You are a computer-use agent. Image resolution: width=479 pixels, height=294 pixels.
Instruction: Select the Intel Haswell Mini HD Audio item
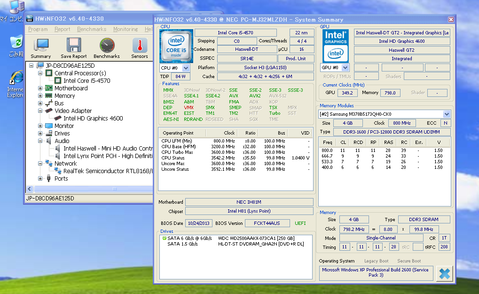(108, 149)
